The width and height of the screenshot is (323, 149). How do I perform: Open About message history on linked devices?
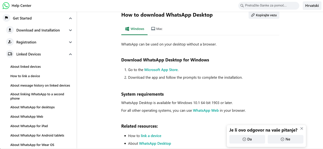40,85
